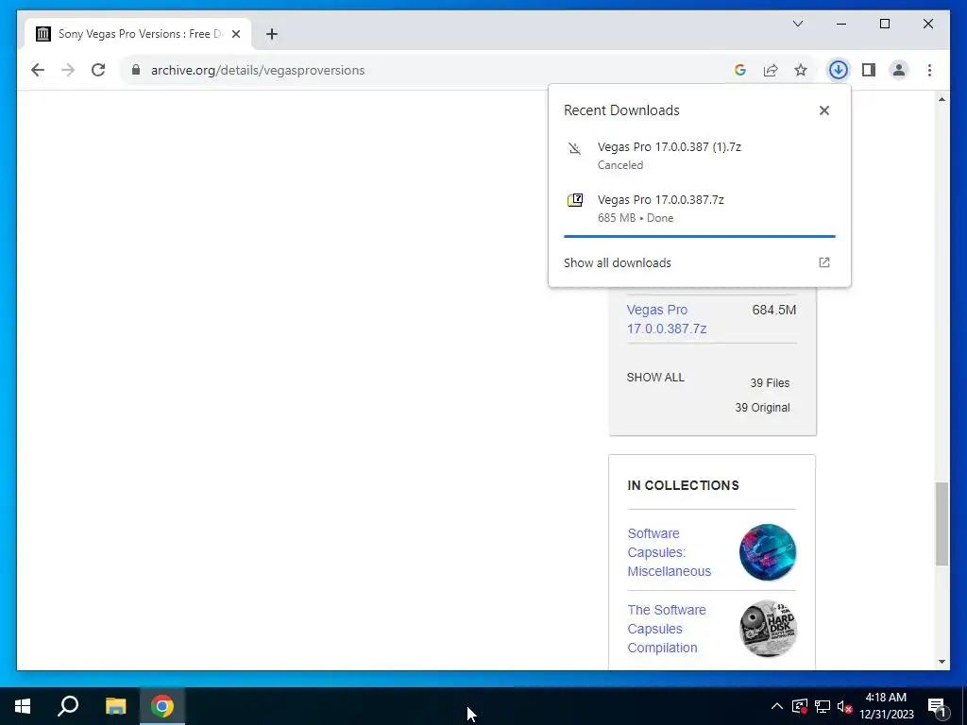The height and width of the screenshot is (725, 967).
Task: Open Windows taskbar search
Action: pos(68,706)
